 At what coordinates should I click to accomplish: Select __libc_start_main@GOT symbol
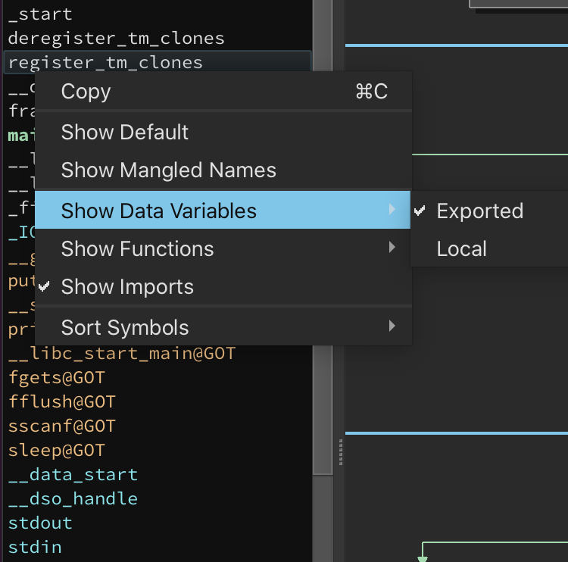click(x=122, y=353)
